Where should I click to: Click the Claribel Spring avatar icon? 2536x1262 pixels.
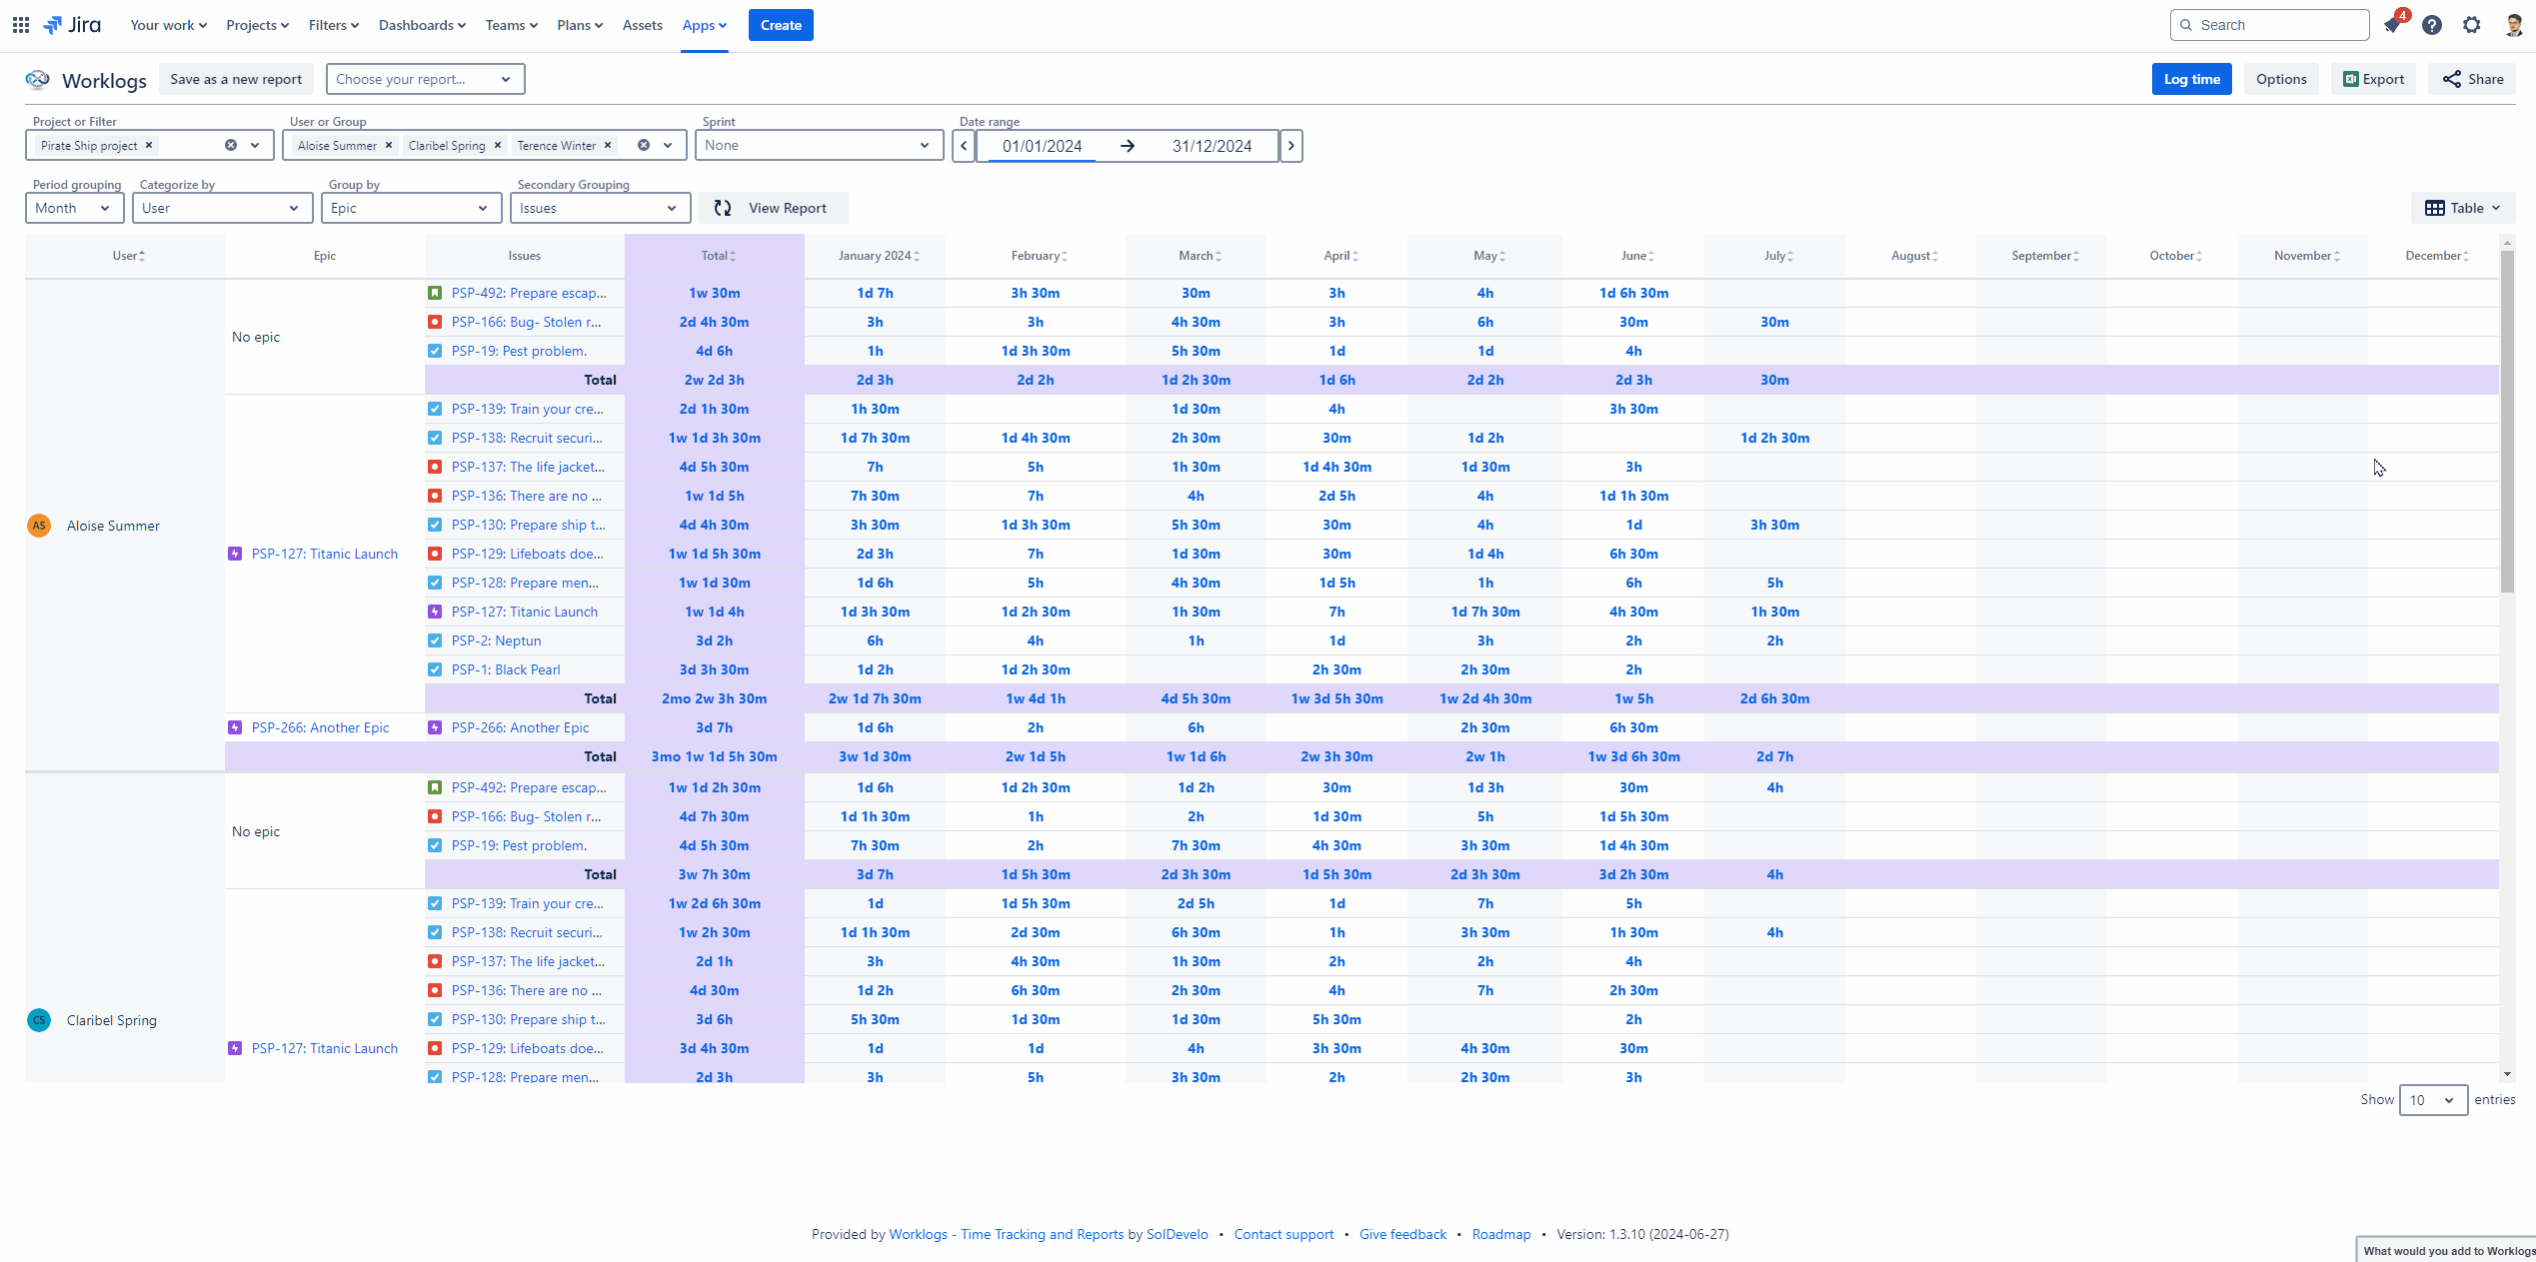39,1020
